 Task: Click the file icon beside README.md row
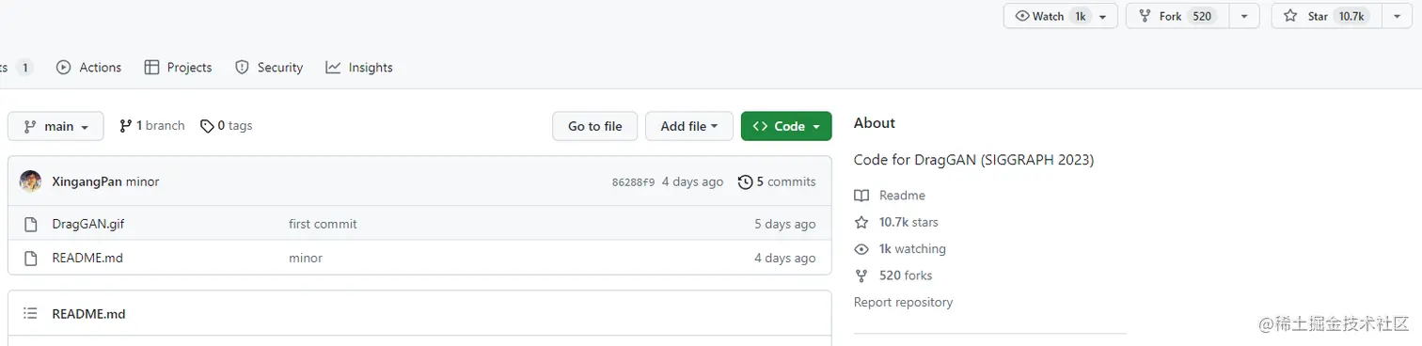pyautogui.click(x=30, y=258)
